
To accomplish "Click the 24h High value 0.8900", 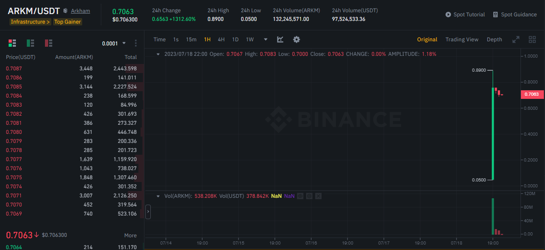I will point(215,19).
